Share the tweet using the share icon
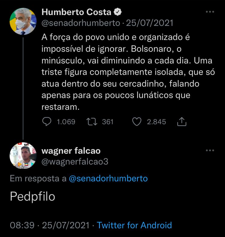Viewport: 225px width, 237px height. click(x=182, y=122)
